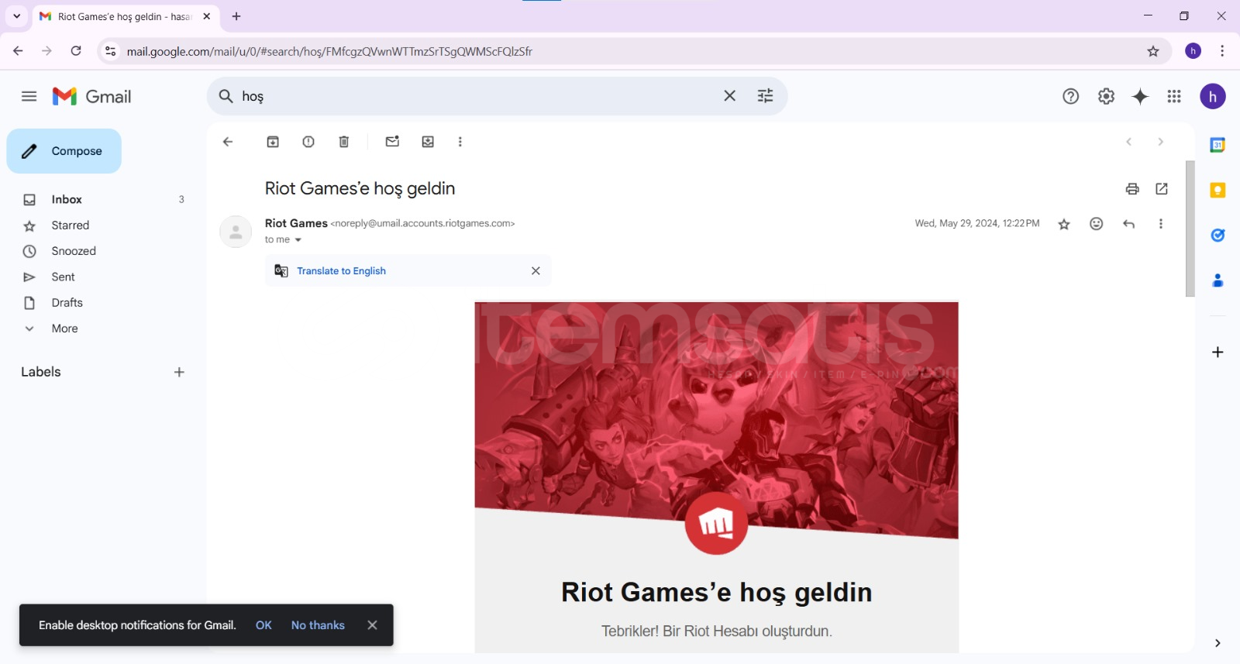Archive this email
The height and width of the screenshot is (664, 1240).
(x=273, y=142)
